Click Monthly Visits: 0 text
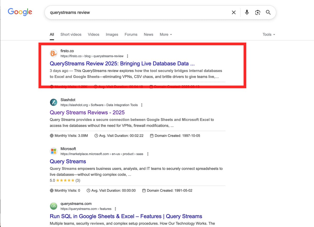 68,191
